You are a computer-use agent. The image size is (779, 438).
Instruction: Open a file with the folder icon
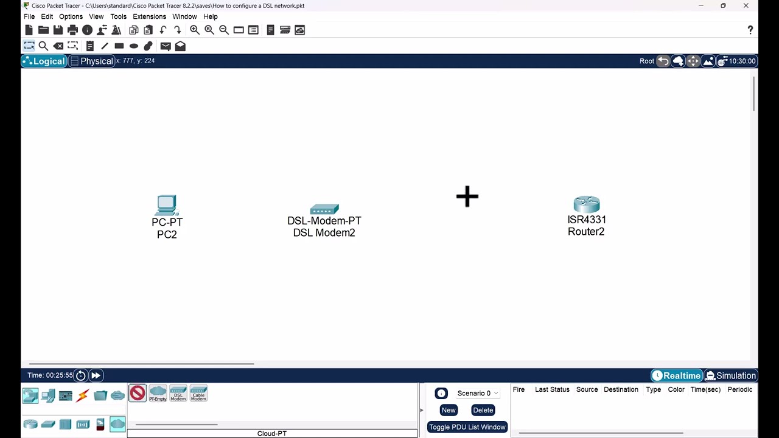(43, 30)
